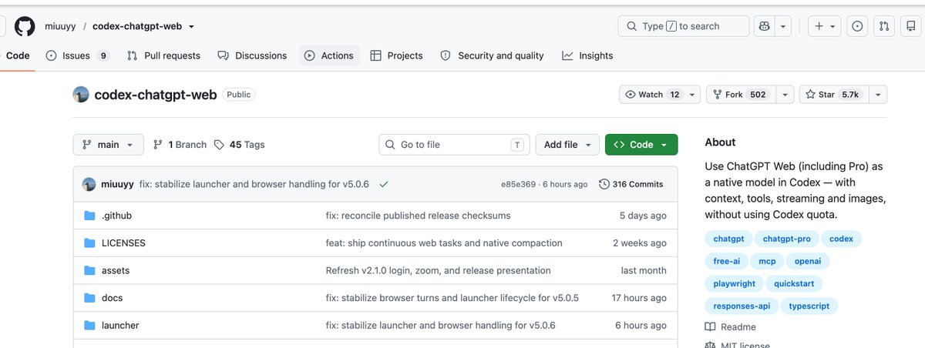
Task: Expand the Copilot dropdown arrow
Action: [783, 26]
